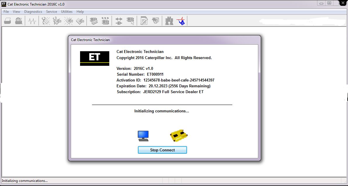Click the Version 2016C v1.0 text
The width and height of the screenshot is (348, 186).
point(135,69)
